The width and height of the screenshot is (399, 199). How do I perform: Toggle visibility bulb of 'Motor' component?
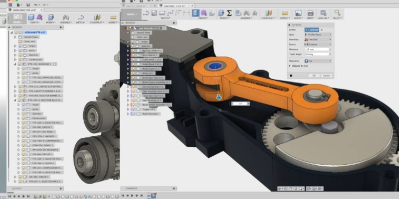[x=133, y=73]
